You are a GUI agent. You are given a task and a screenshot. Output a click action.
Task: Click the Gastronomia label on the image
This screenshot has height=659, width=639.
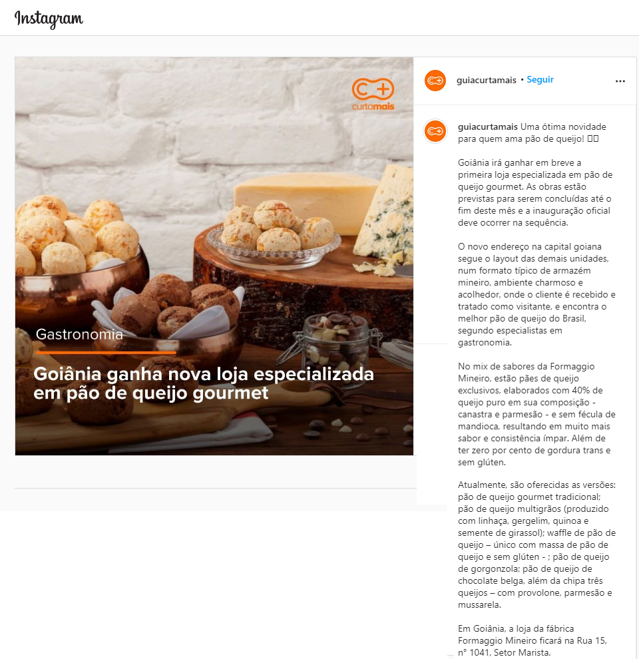click(x=79, y=334)
